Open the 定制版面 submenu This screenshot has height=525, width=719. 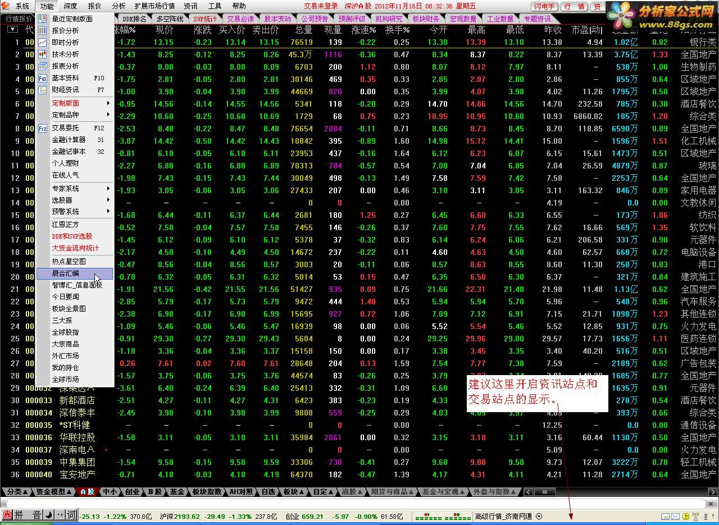(75, 103)
